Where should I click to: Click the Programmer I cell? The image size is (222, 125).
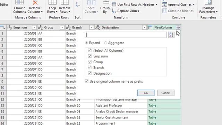click(121, 123)
